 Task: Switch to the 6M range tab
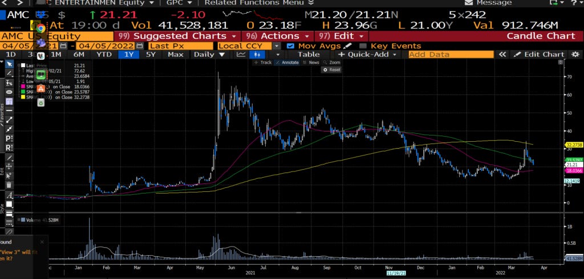click(79, 54)
